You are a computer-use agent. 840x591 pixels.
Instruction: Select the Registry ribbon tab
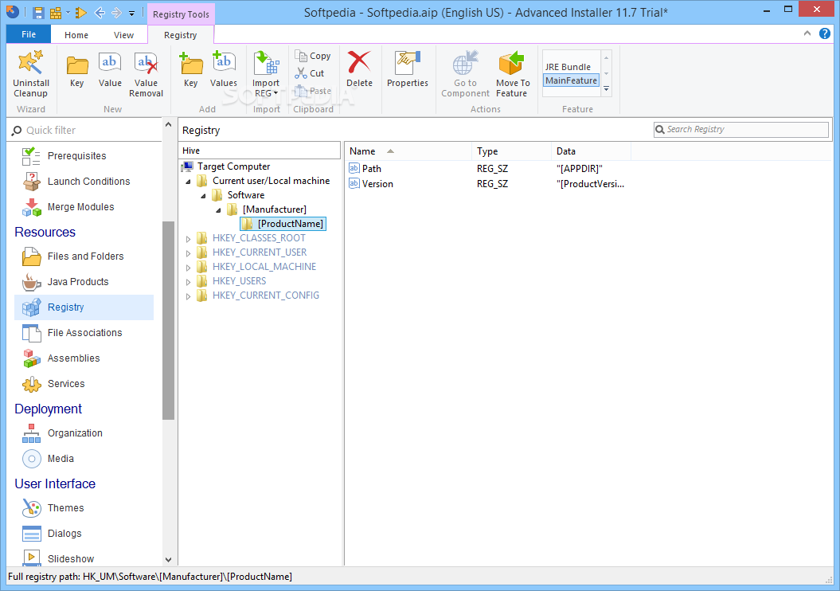point(181,35)
